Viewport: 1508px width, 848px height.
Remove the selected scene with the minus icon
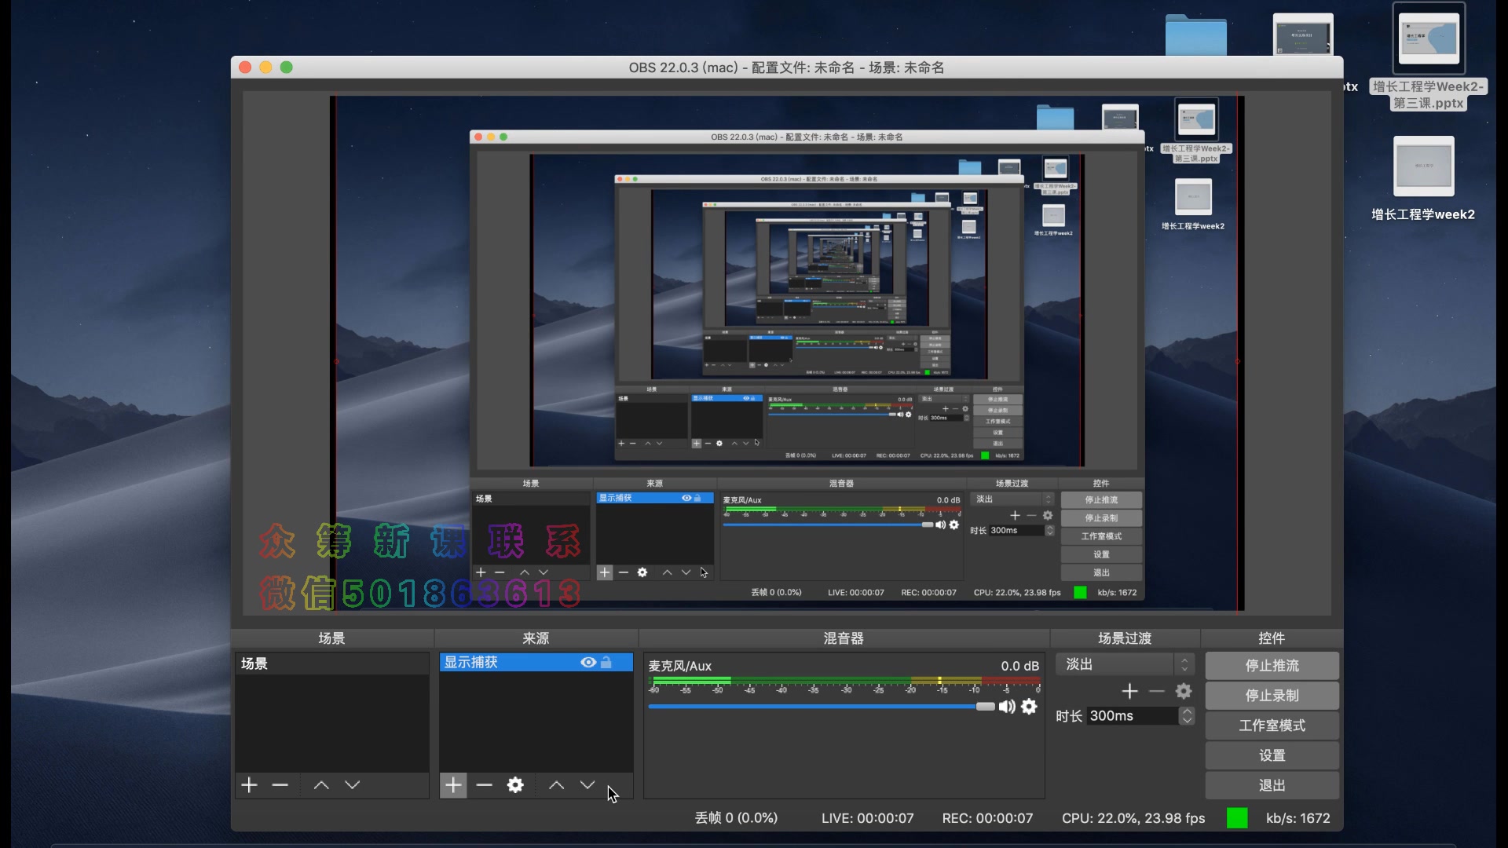280,785
